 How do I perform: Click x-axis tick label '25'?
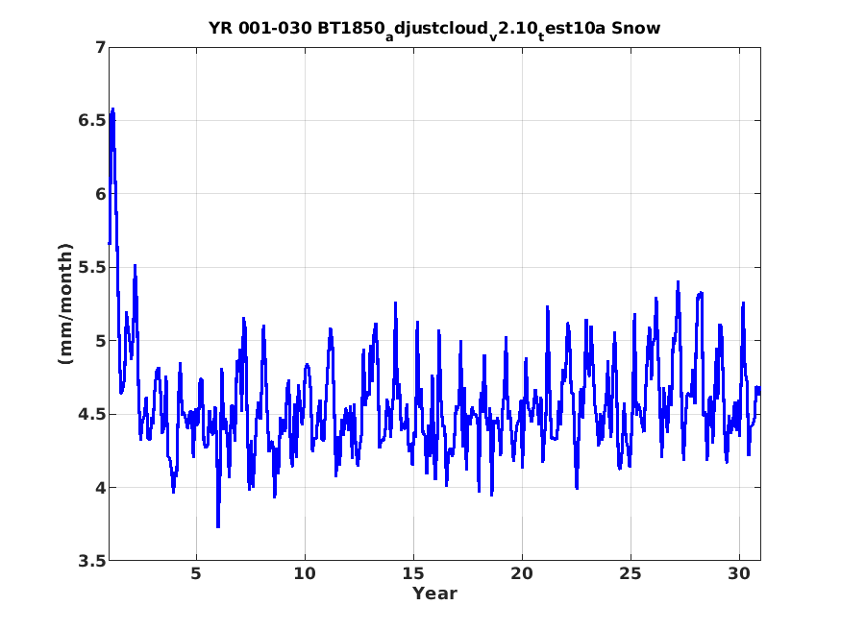pos(631,573)
